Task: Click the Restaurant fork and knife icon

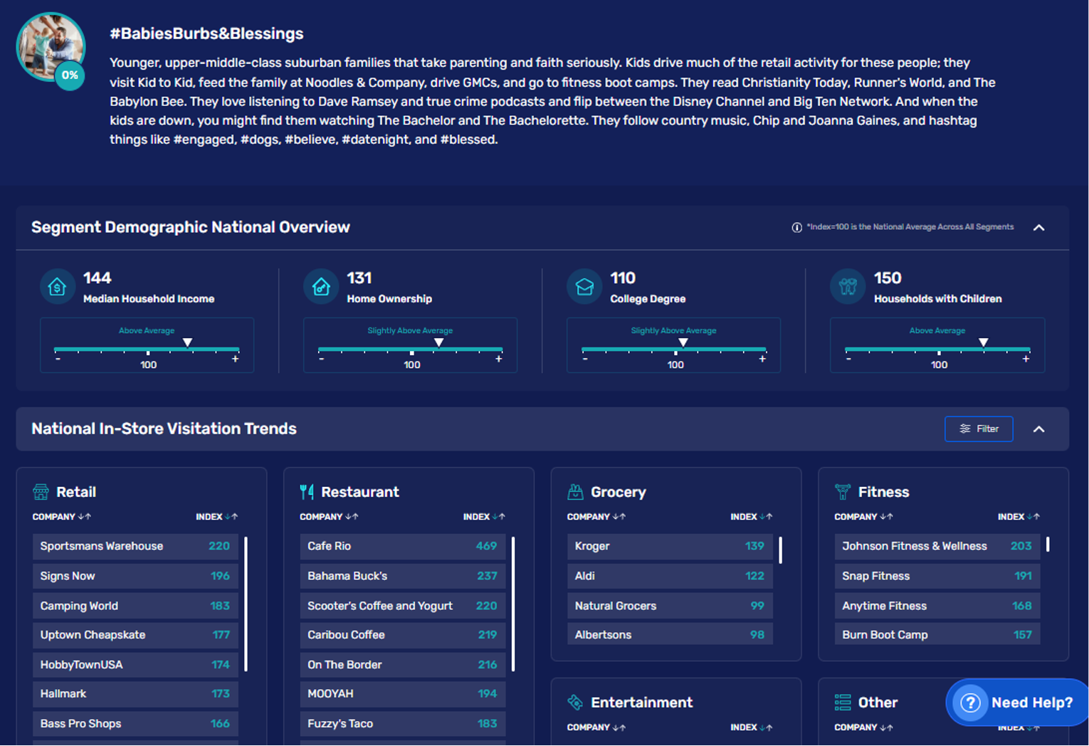Action: pos(307,492)
